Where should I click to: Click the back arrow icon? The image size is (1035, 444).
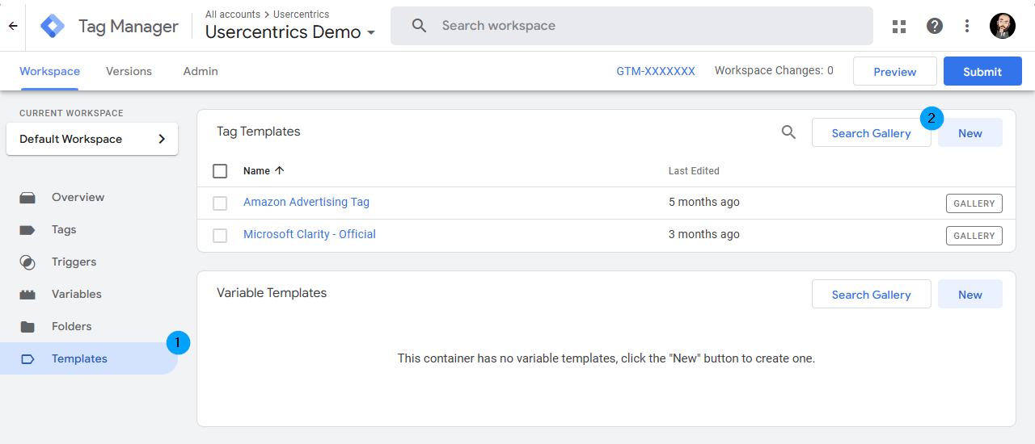[x=12, y=26]
